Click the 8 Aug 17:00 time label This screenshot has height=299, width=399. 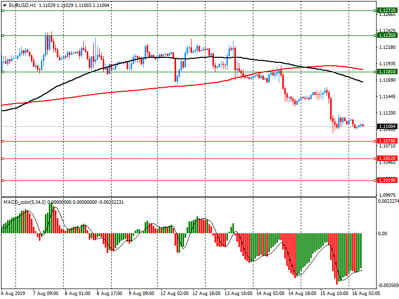109,294
